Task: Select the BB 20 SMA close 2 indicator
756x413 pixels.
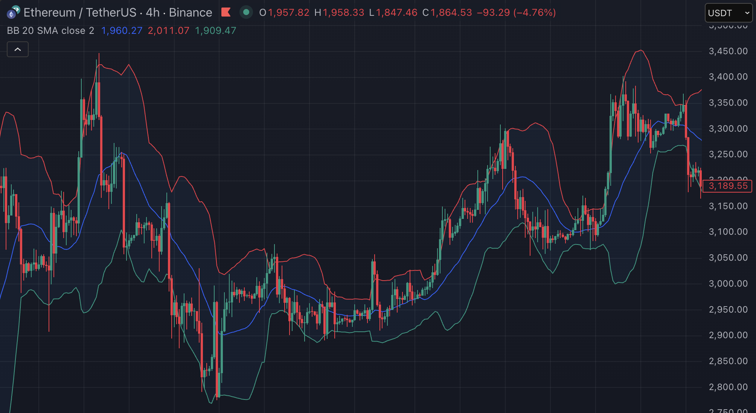Action: [50, 30]
